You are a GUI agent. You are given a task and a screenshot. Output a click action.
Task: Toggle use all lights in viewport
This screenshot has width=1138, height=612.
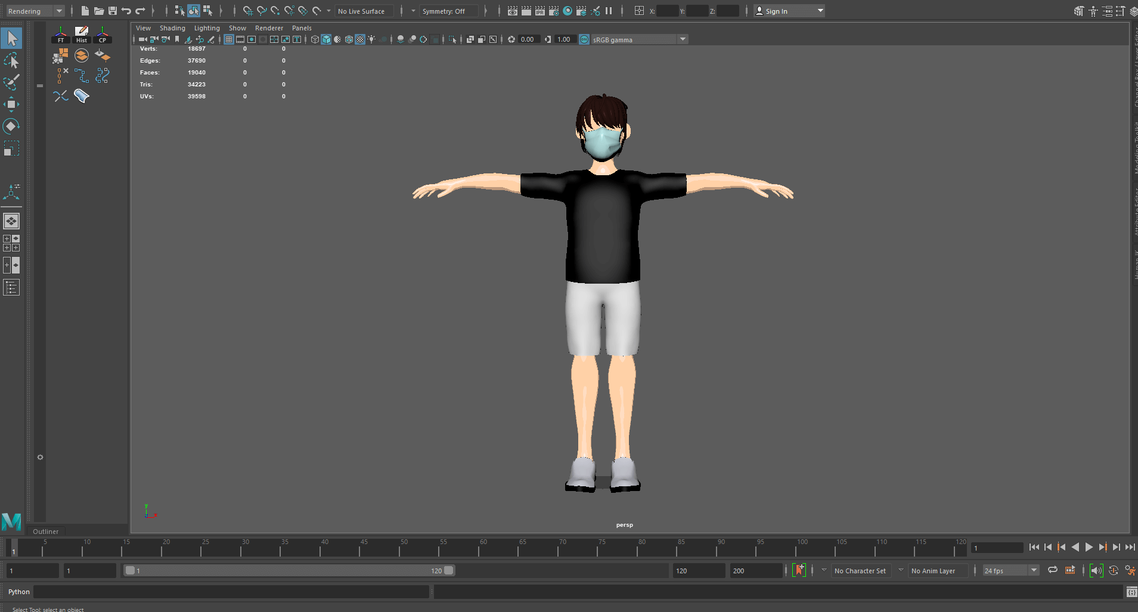click(x=371, y=39)
